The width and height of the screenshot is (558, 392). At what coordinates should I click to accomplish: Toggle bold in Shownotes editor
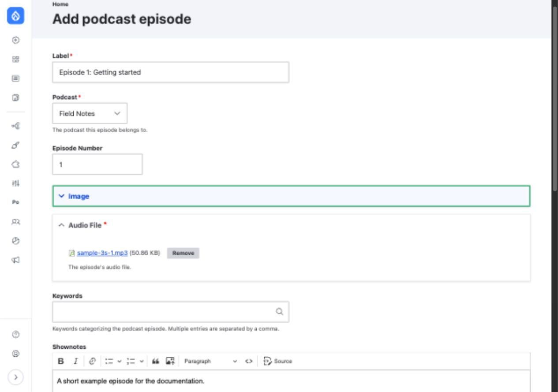[61, 361]
